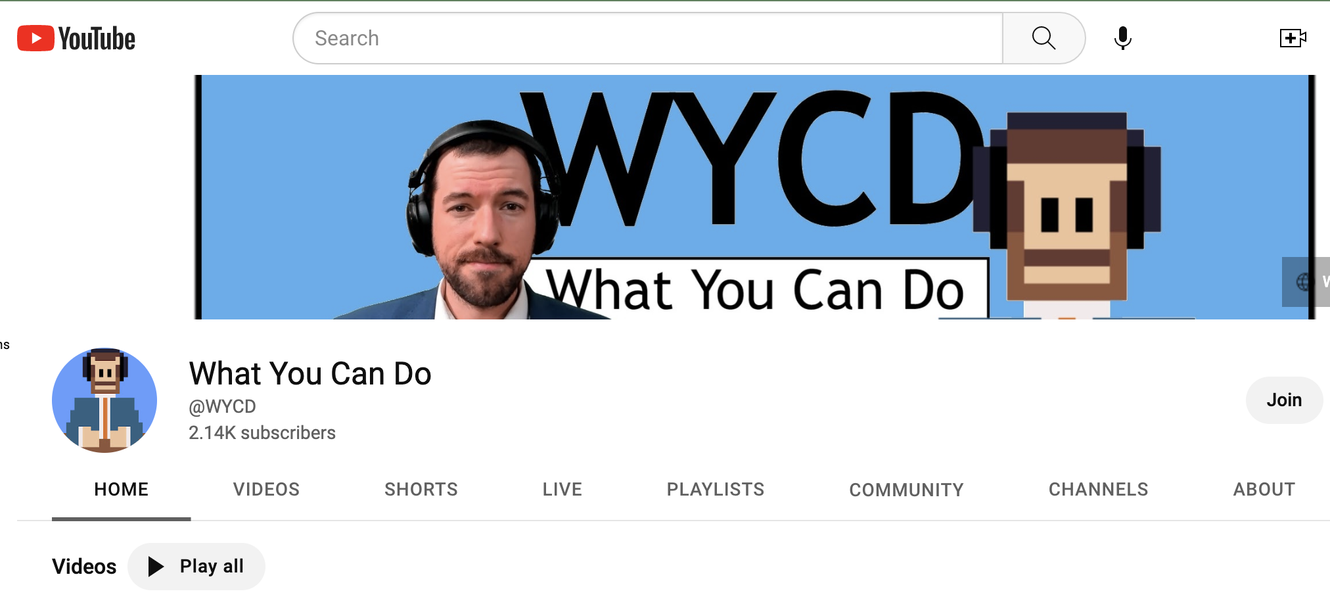Open the channel's website globe link on banner

point(1304,282)
